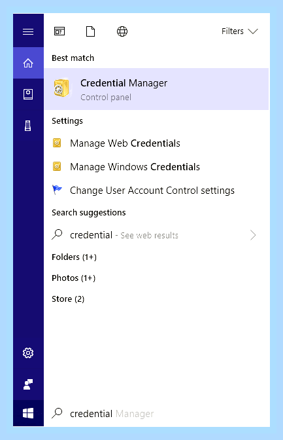This screenshot has height=440, width=283.
Task: Open Change User Account Control settings
Action: point(156,191)
